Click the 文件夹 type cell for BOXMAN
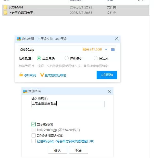This screenshot has height=158, width=154. tap(111, 7)
